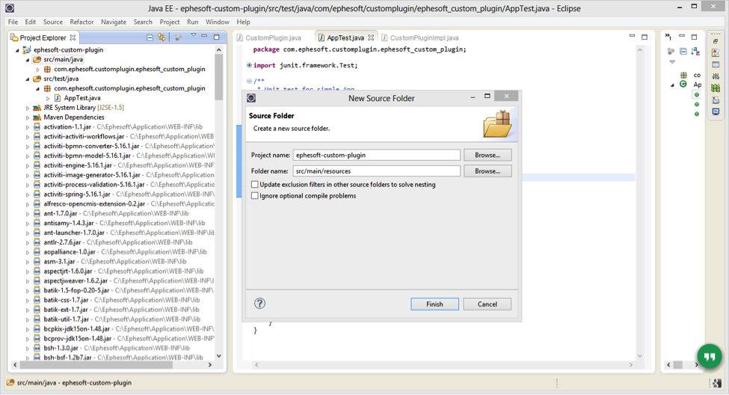Enable Update exclusion filters checkbox
The width and height of the screenshot is (729, 395).
[x=255, y=184]
